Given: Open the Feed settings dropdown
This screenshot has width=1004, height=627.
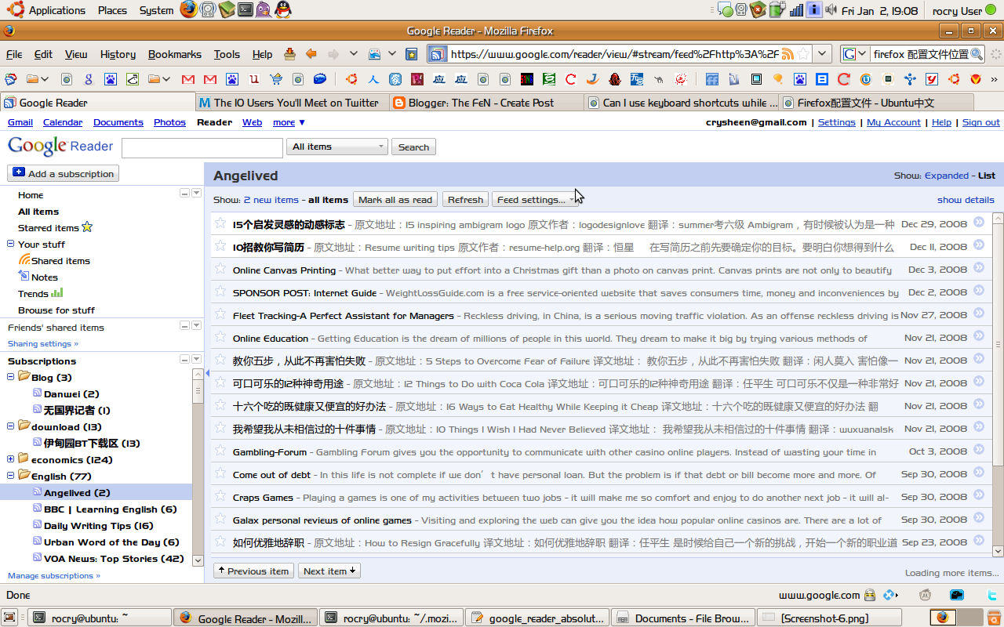Looking at the screenshot, I should tap(535, 200).
